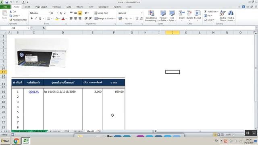Switch to Page Layout view in status bar
Screen dimensions: 258x145
click(218, 135)
